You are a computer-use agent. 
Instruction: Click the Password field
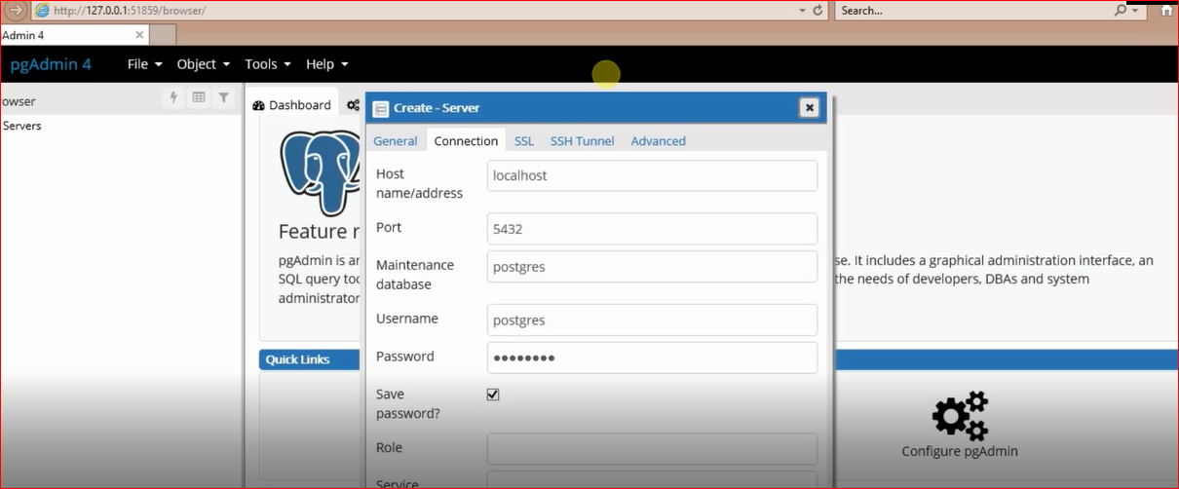tap(652, 357)
